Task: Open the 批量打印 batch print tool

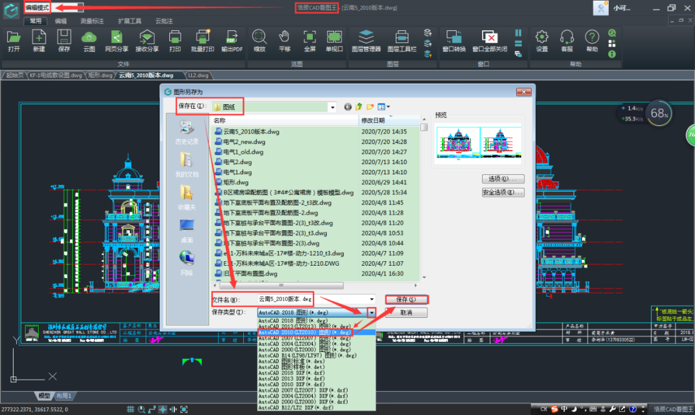Action: [202, 40]
